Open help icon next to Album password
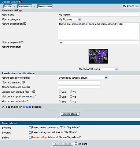This screenshot has height=147, width=140. (x=23, y=82)
